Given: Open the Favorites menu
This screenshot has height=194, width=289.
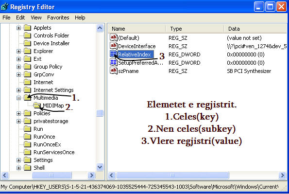Looking at the screenshot, I should (x=58, y=18).
